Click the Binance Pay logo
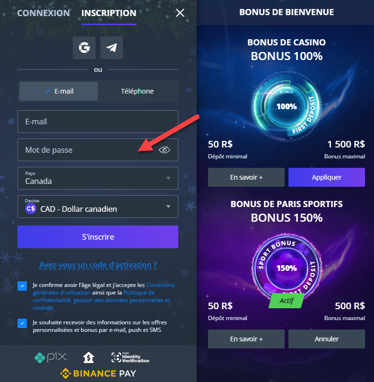Screen dimensions: 374x382 point(98,373)
